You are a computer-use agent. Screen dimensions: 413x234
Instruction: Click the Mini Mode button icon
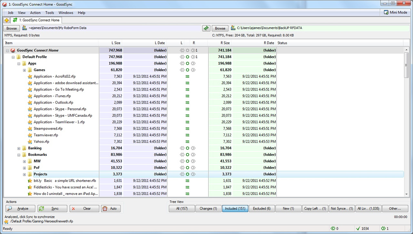[386, 12]
